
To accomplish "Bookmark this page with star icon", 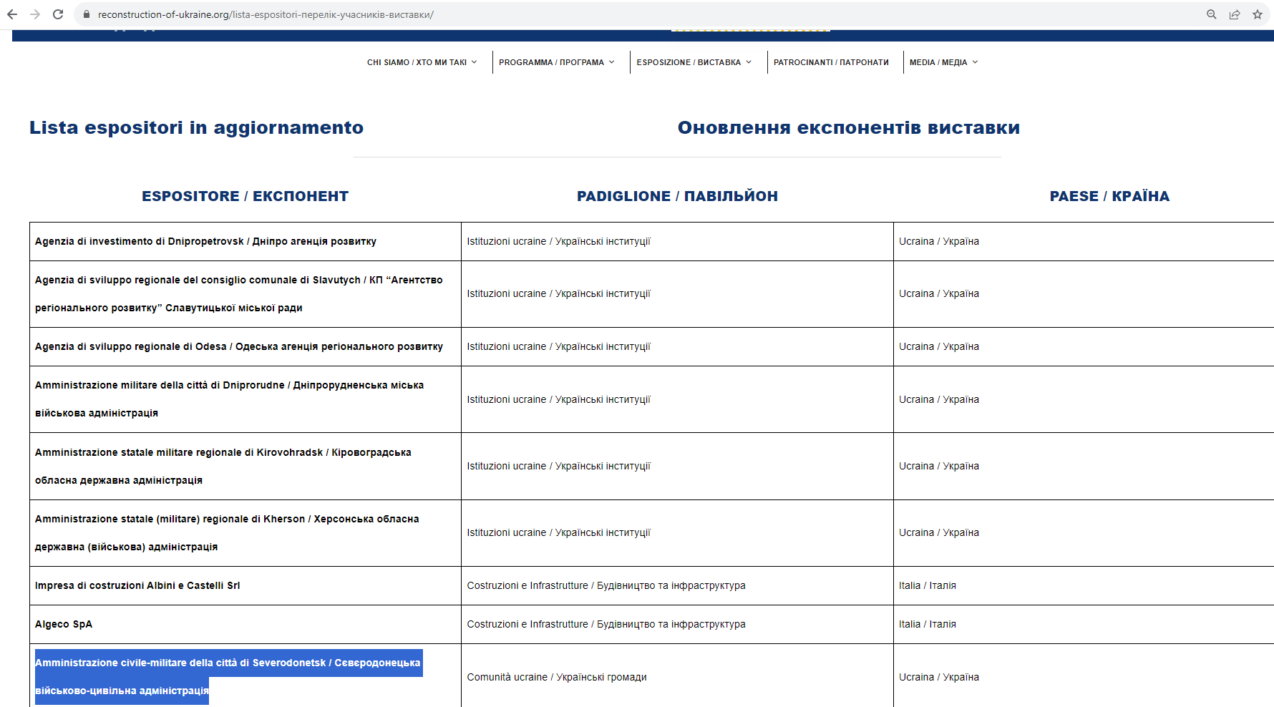I will click(1258, 14).
